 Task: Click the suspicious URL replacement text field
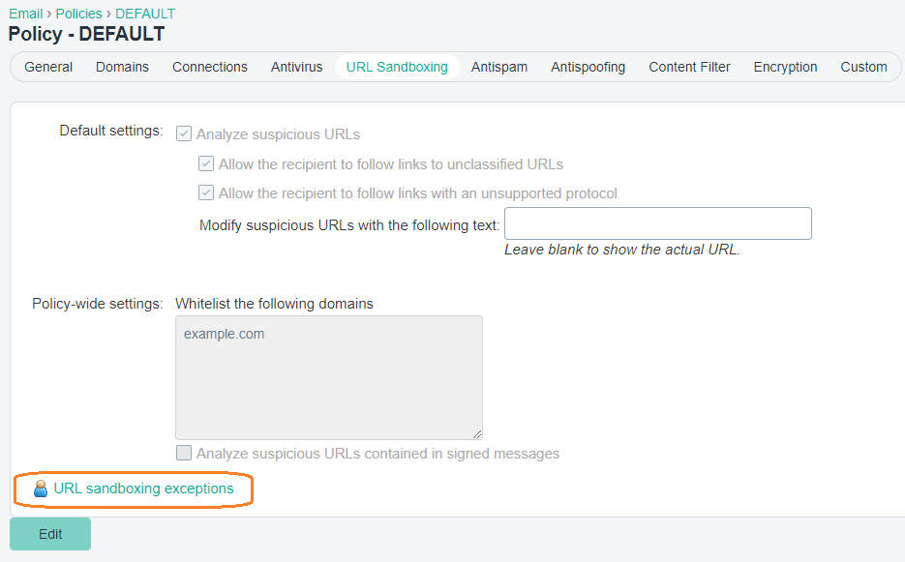pos(657,223)
